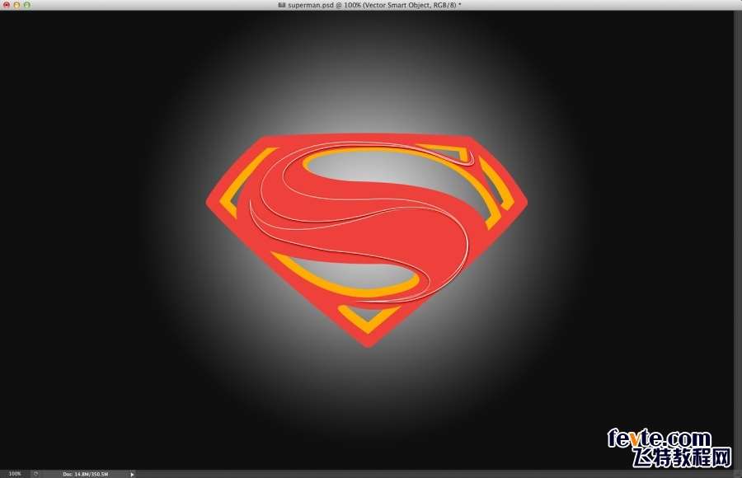The width and height of the screenshot is (742, 478).
Task: Open the status bar info arrow menu
Action: 132,474
